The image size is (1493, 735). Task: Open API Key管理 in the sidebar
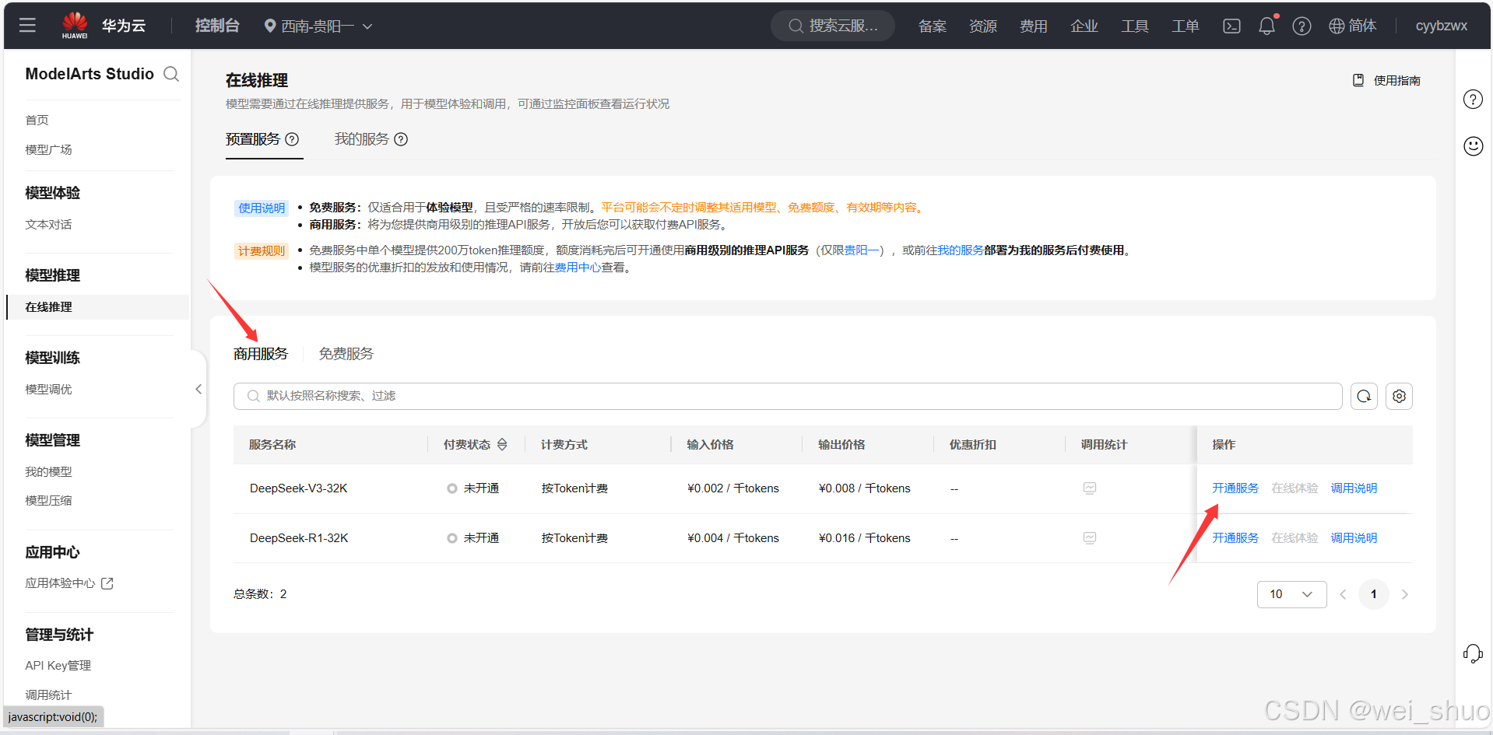pos(58,666)
